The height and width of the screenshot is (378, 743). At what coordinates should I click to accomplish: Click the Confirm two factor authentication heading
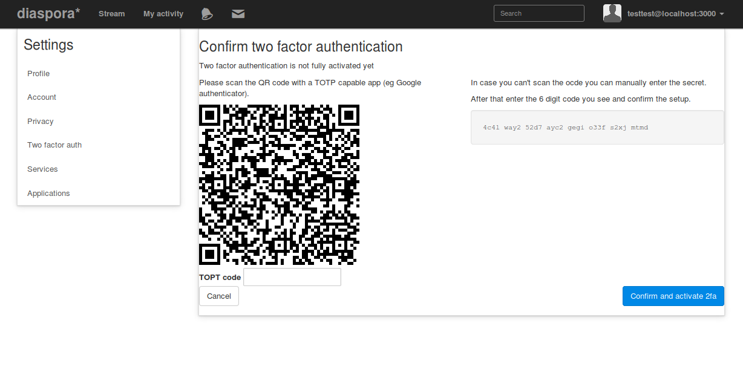click(x=301, y=47)
